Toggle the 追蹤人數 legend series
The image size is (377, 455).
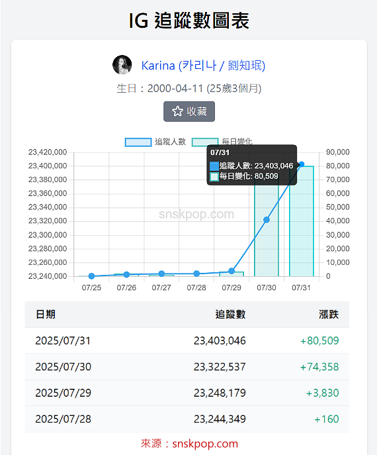pos(155,142)
